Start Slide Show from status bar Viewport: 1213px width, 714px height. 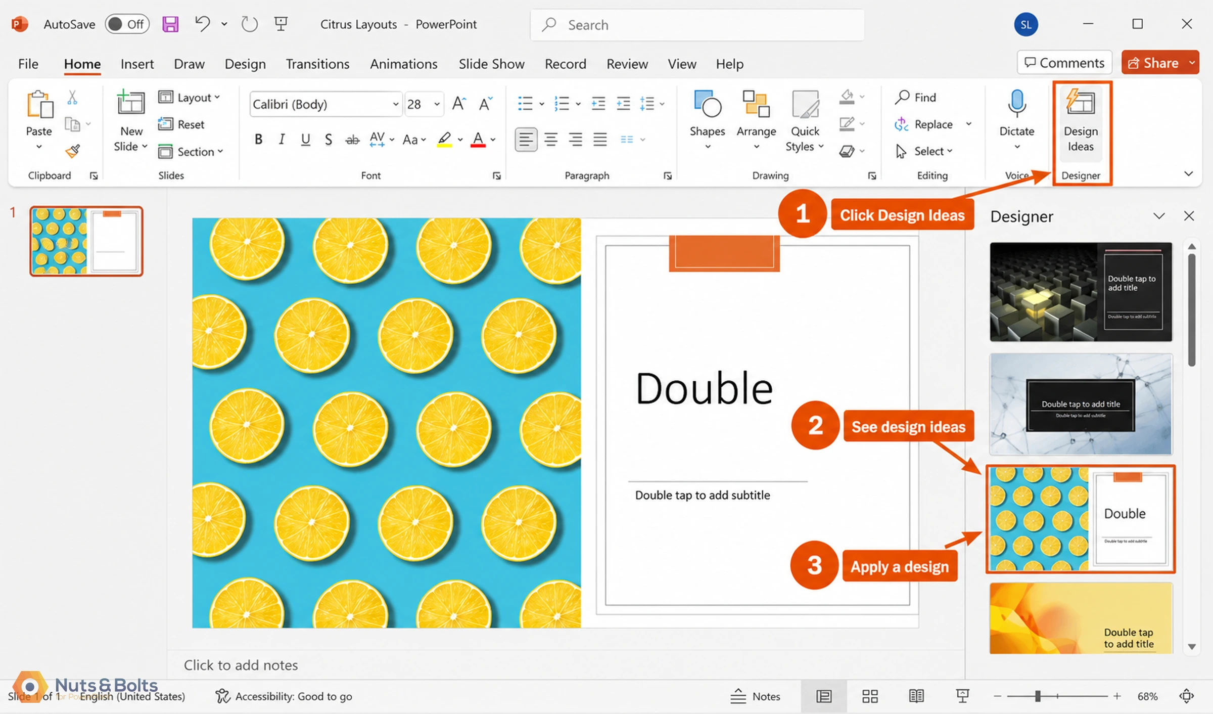pyautogui.click(x=962, y=696)
